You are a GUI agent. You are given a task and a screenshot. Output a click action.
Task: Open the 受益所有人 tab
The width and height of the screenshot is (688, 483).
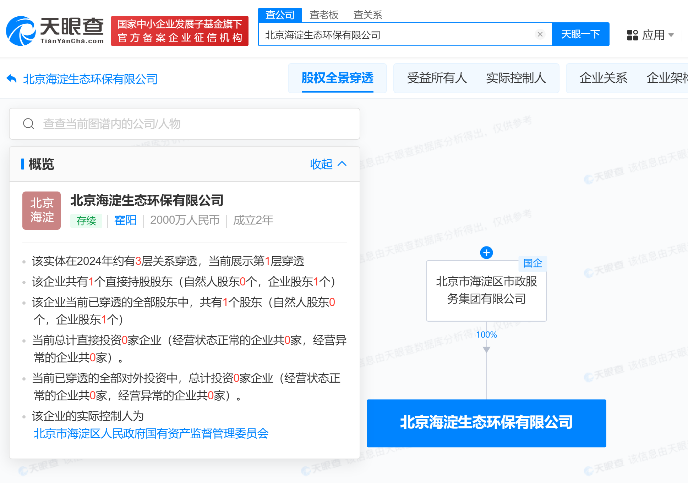(x=437, y=78)
